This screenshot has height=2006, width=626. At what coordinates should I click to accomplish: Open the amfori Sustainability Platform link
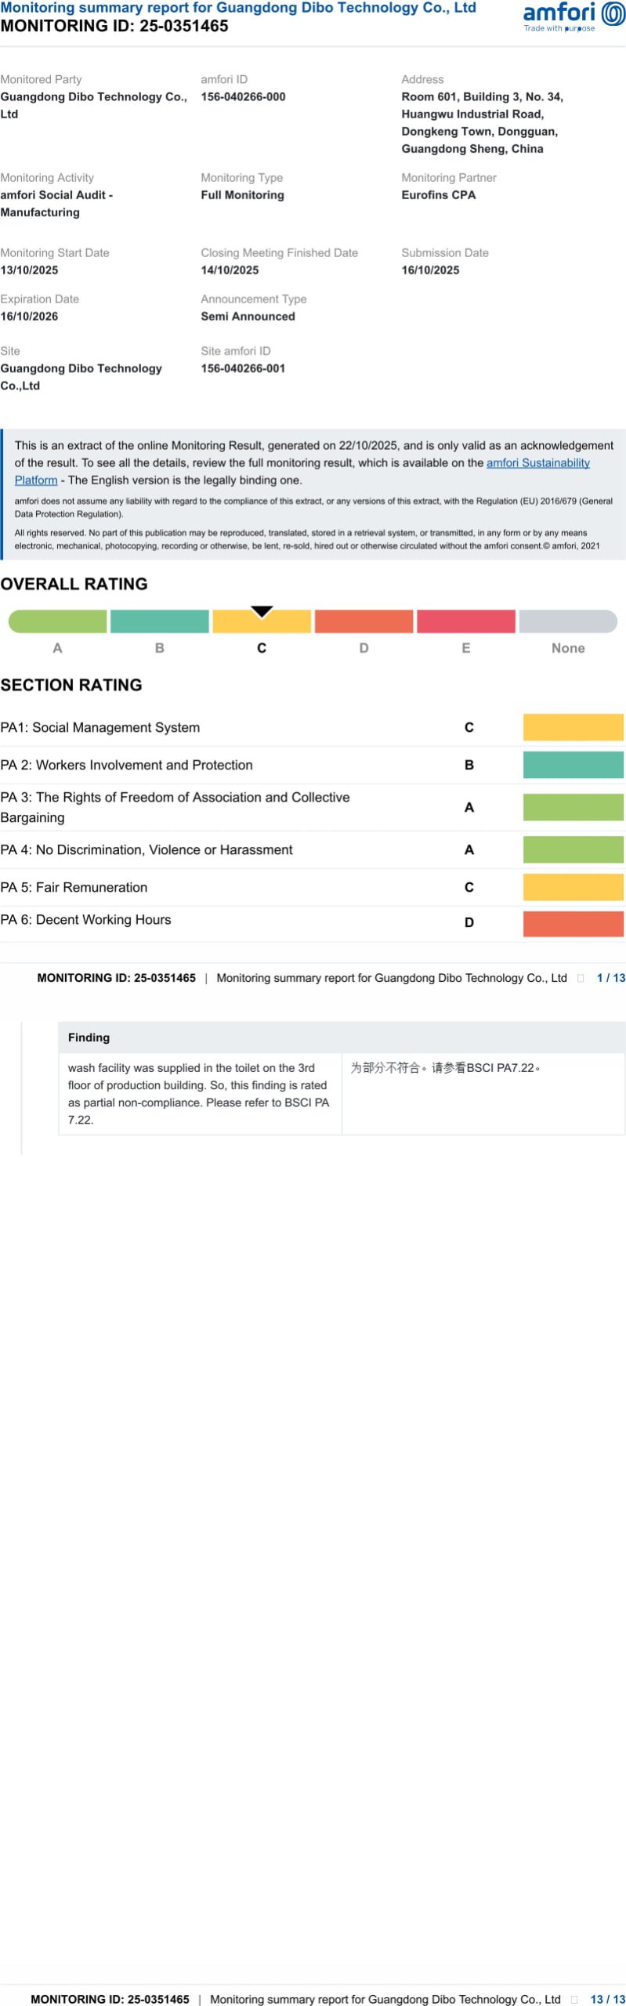[x=537, y=463]
